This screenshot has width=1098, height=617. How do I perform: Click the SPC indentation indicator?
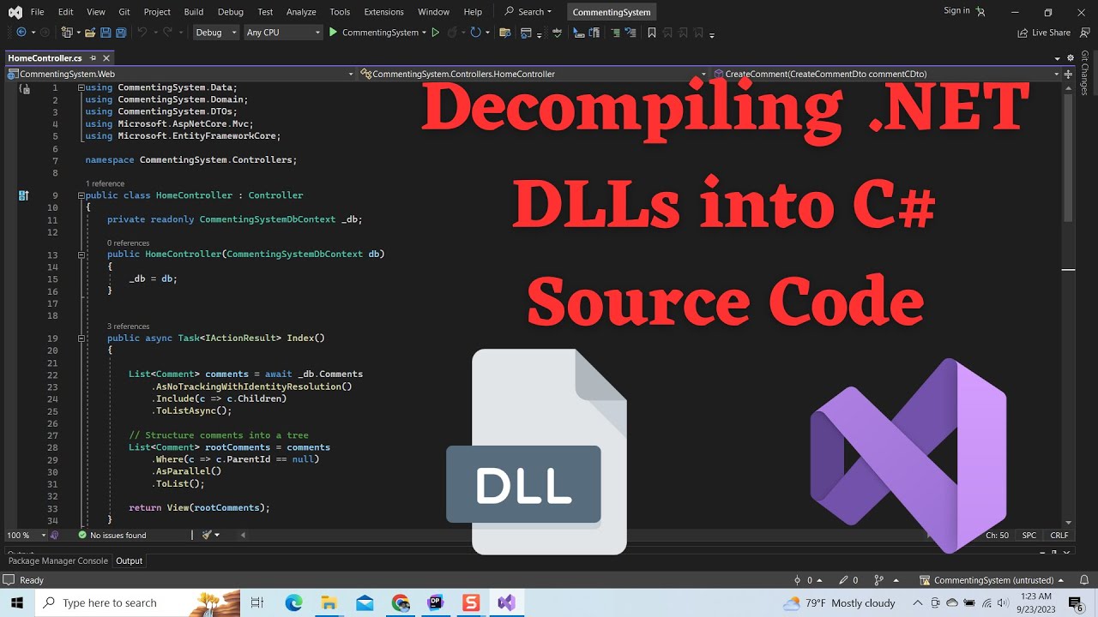pyautogui.click(x=1029, y=535)
